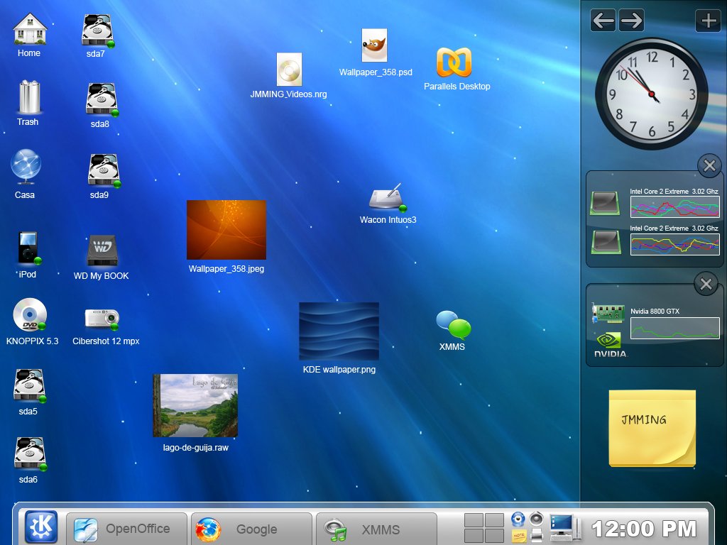The width and height of the screenshot is (727, 545).
Task: Select the Wallpaper_358.jpeg thumbnail
Action: pos(226,230)
